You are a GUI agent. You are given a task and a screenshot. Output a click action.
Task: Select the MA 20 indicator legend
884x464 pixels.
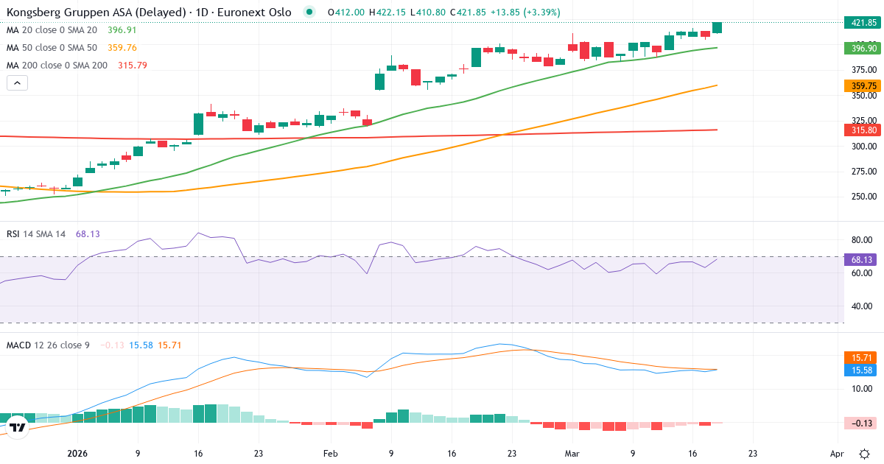coord(52,30)
